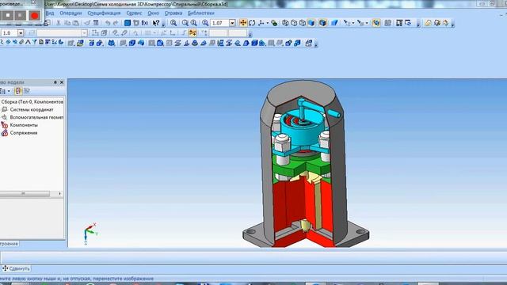
Task: Click the f(x) variables icon
Action: click(144, 23)
